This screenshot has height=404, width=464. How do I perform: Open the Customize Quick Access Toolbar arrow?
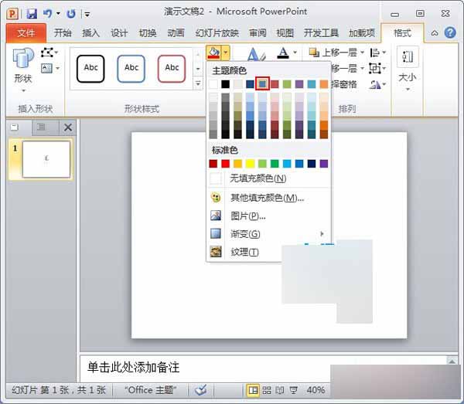(x=87, y=14)
